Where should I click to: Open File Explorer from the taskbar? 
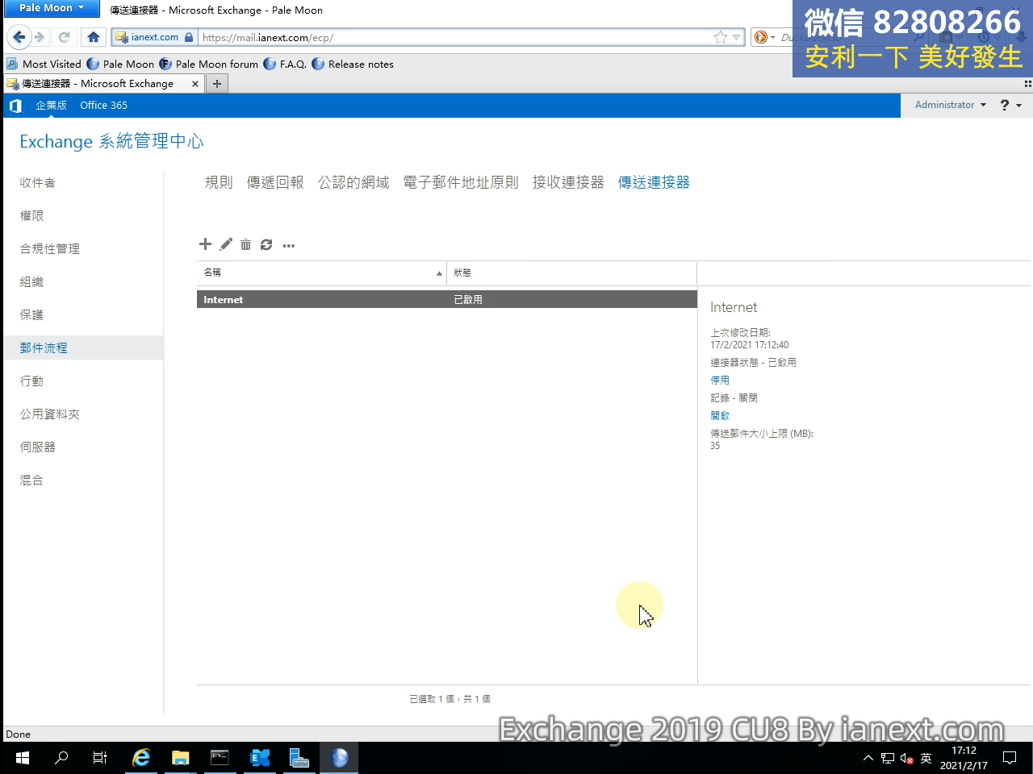tap(181, 758)
